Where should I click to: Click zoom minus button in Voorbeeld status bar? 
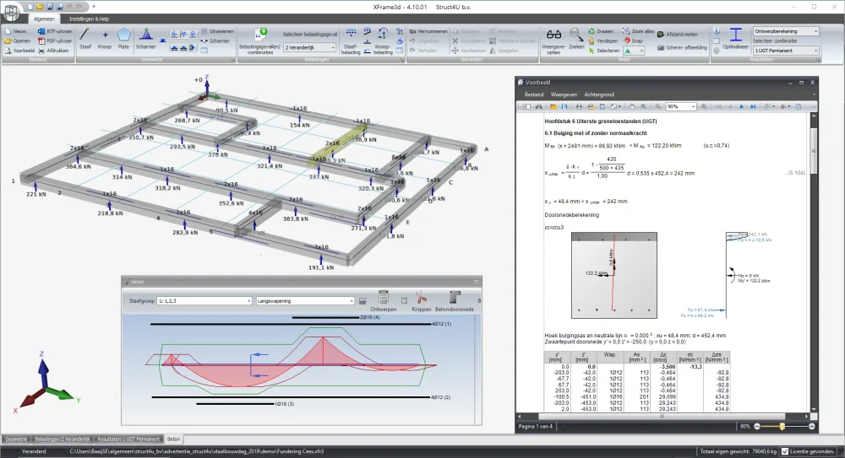[x=757, y=426]
